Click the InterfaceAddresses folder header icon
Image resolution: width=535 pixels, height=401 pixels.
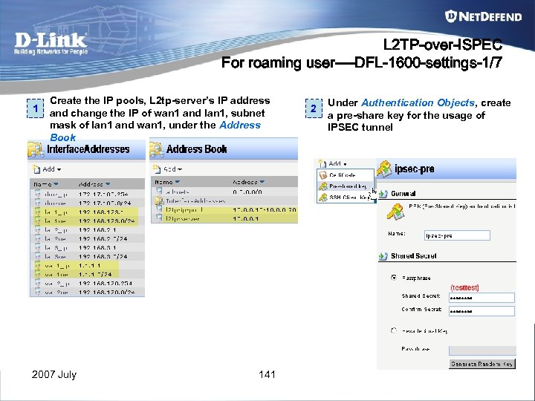36,149
